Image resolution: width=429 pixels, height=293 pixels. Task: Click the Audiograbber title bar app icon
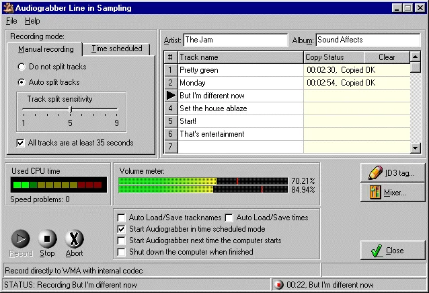[x=9, y=8]
